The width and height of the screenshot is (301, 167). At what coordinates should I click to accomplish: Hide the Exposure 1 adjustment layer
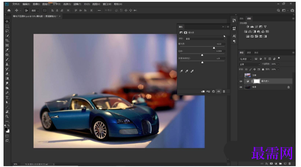pyautogui.click(x=241, y=81)
